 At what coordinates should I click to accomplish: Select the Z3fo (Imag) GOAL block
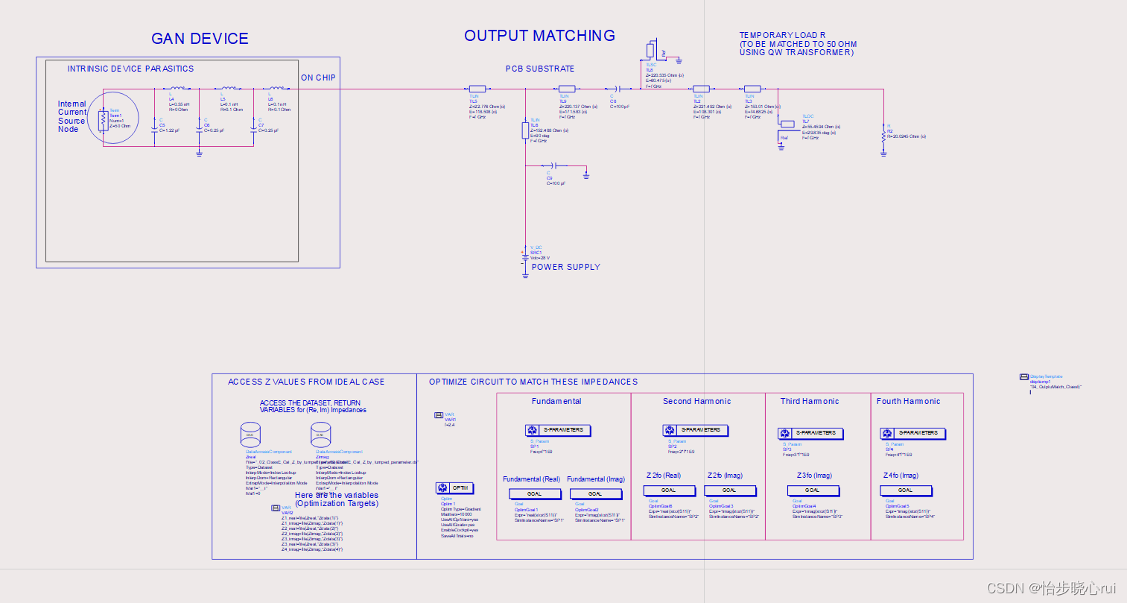pyautogui.click(x=813, y=490)
